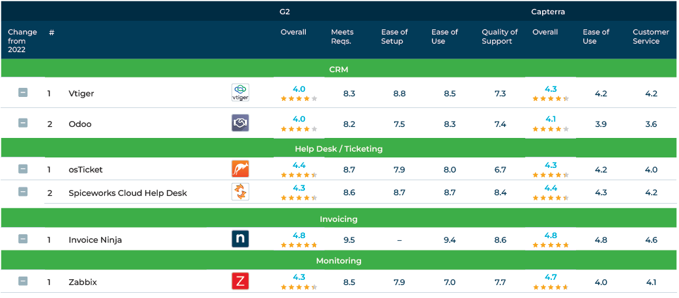Viewport: 679px width, 298px height.
Task: Select the CRM category header bar
Action: point(339,68)
